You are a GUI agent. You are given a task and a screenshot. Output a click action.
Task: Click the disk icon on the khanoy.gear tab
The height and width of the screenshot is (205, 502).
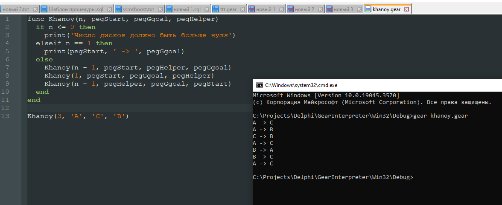click(368, 9)
